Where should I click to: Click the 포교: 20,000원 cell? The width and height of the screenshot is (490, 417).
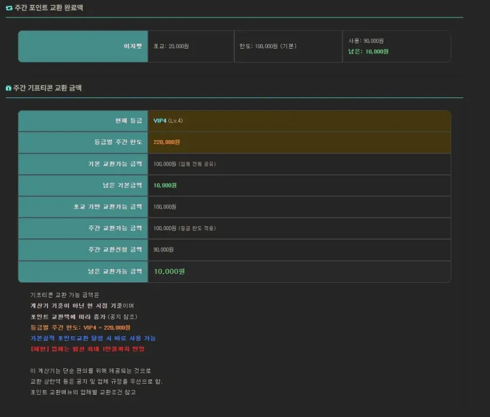coord(191,46)
